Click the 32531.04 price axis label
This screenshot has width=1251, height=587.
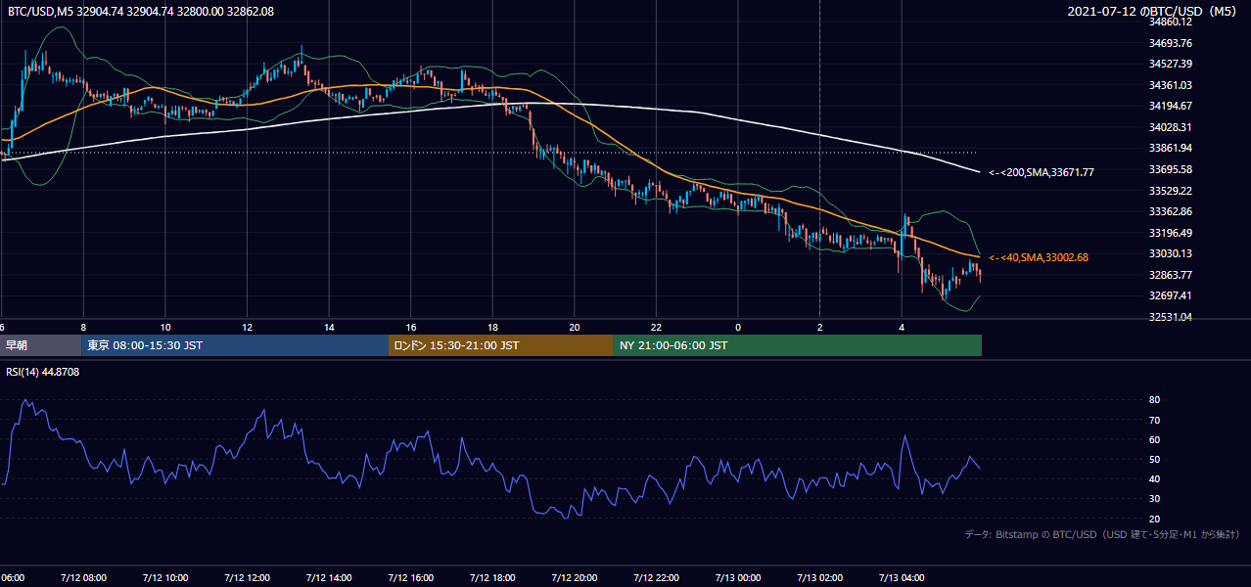1170,317
